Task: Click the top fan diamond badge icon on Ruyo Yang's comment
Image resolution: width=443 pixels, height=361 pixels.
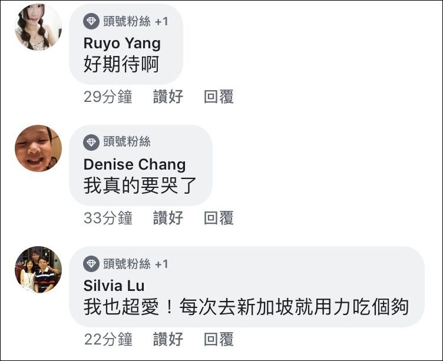Action: pyautogui.click(x=91, y=22)
